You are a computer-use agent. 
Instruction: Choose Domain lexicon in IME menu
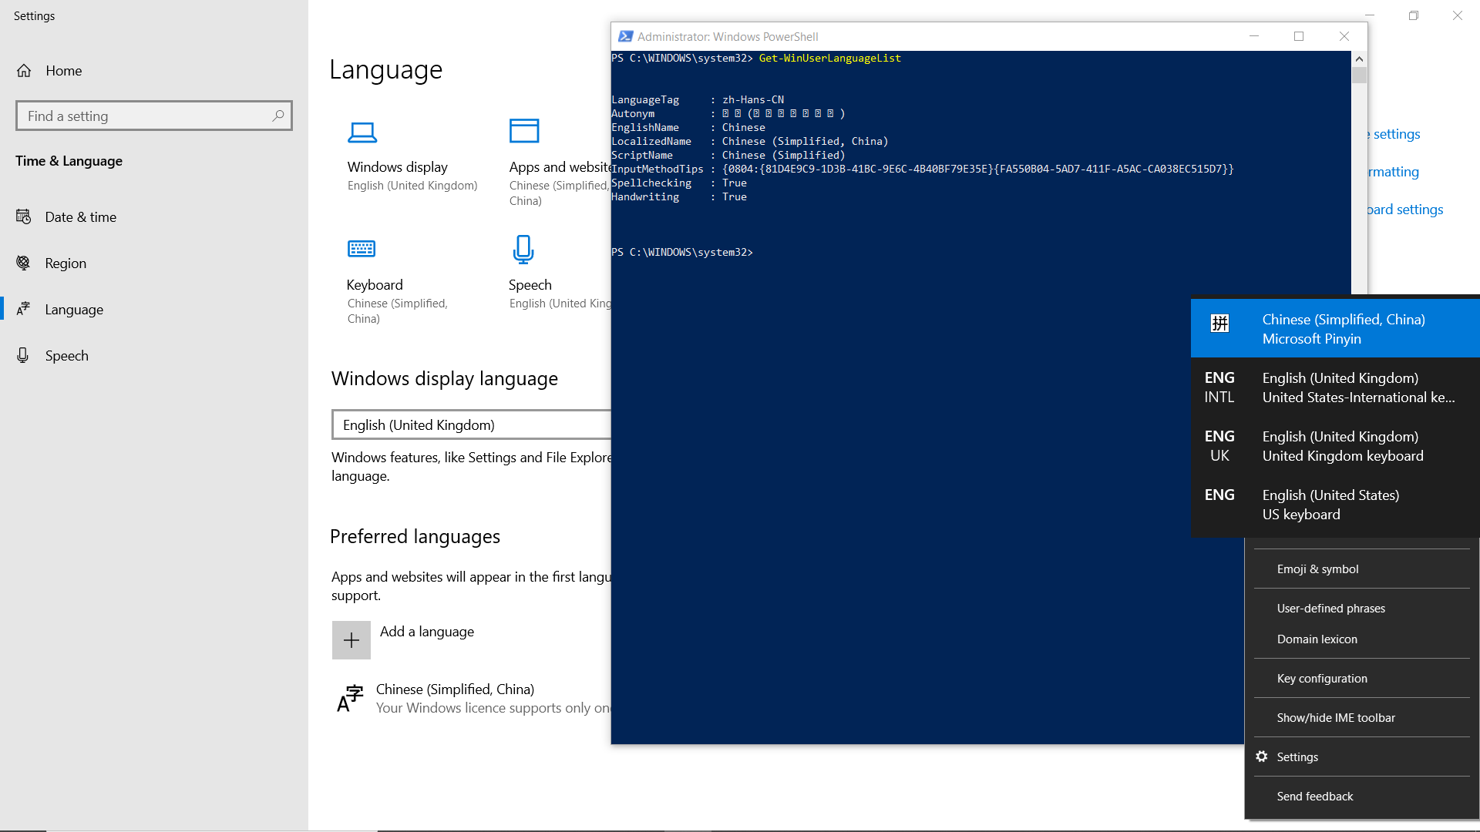[1361, 639]
